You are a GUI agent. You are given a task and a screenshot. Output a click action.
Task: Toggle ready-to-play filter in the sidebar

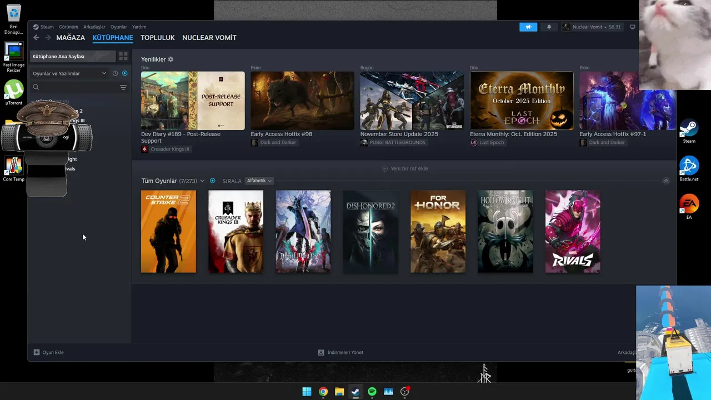click(124, 73)
